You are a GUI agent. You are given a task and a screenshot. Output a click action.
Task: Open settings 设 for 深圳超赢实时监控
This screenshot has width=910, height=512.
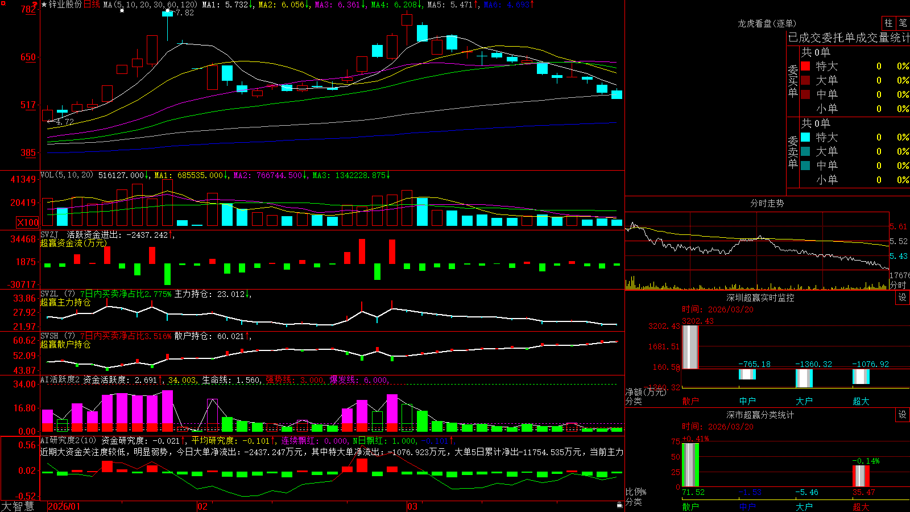903,298
